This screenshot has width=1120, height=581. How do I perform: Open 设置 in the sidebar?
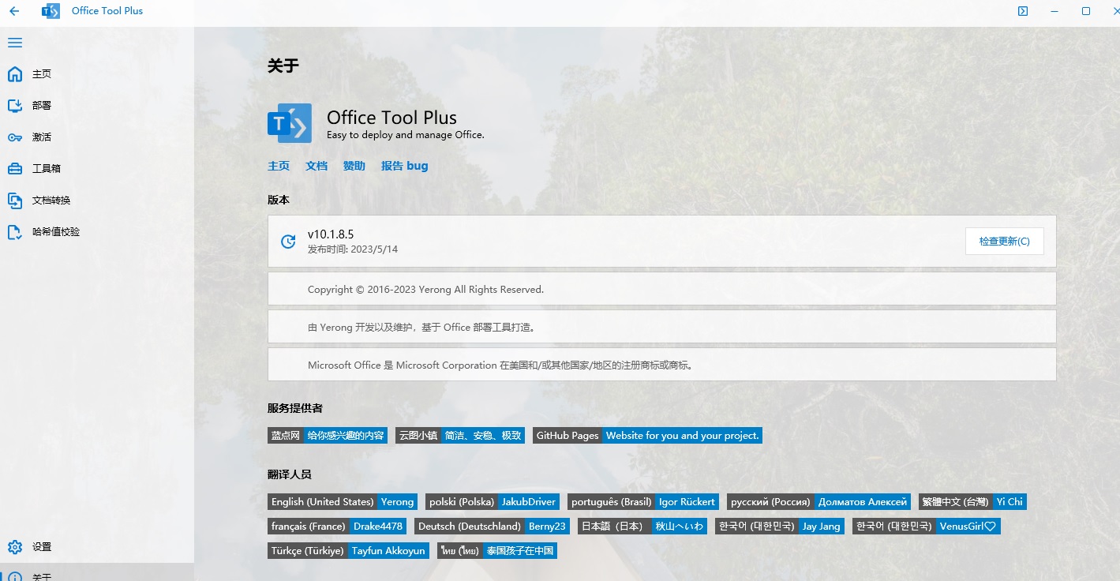pos(97,547)
